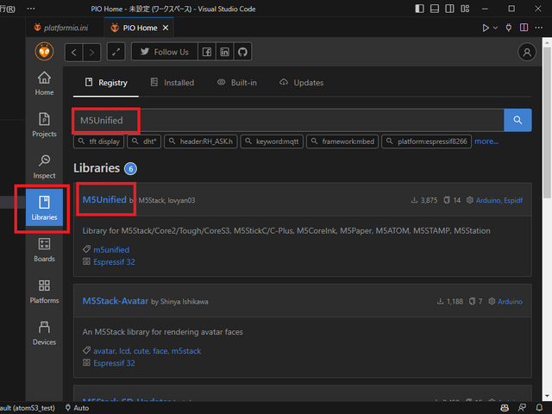The height and width of the screenshot is (414, 552).
Task: Apply the 'header:RH_ASK.h' search example
Action: [201, 141]
